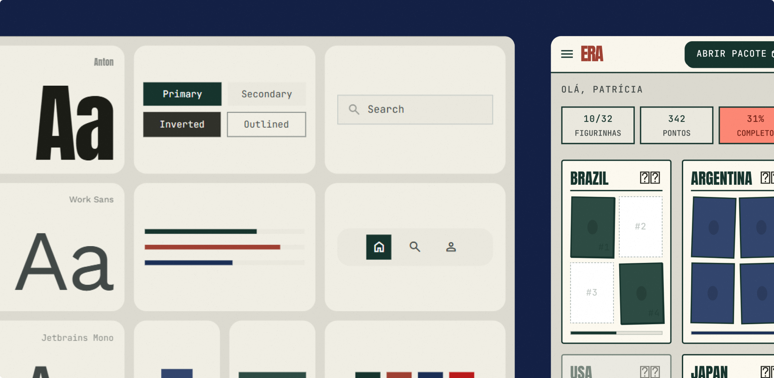Viewport: 774px width, 378px height.
Task: Click the Jetbrains Mono font label
Action: (x=77, y=338)
